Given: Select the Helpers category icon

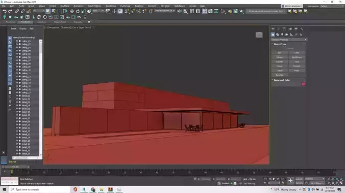Looking at the screenshot, I should pyautogui.click(x=291, y=35).
